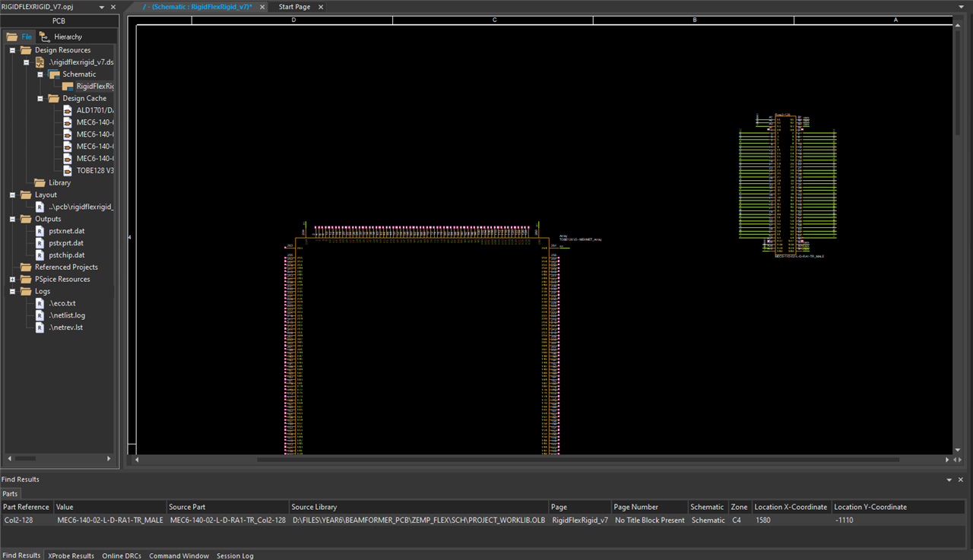The image size is (973, 560).
Task: Close the project manager panel
Action: point(113,7)
